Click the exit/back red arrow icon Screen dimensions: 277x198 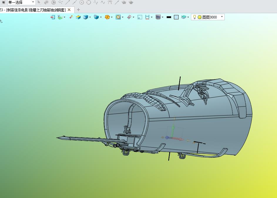tap(53, 17)
